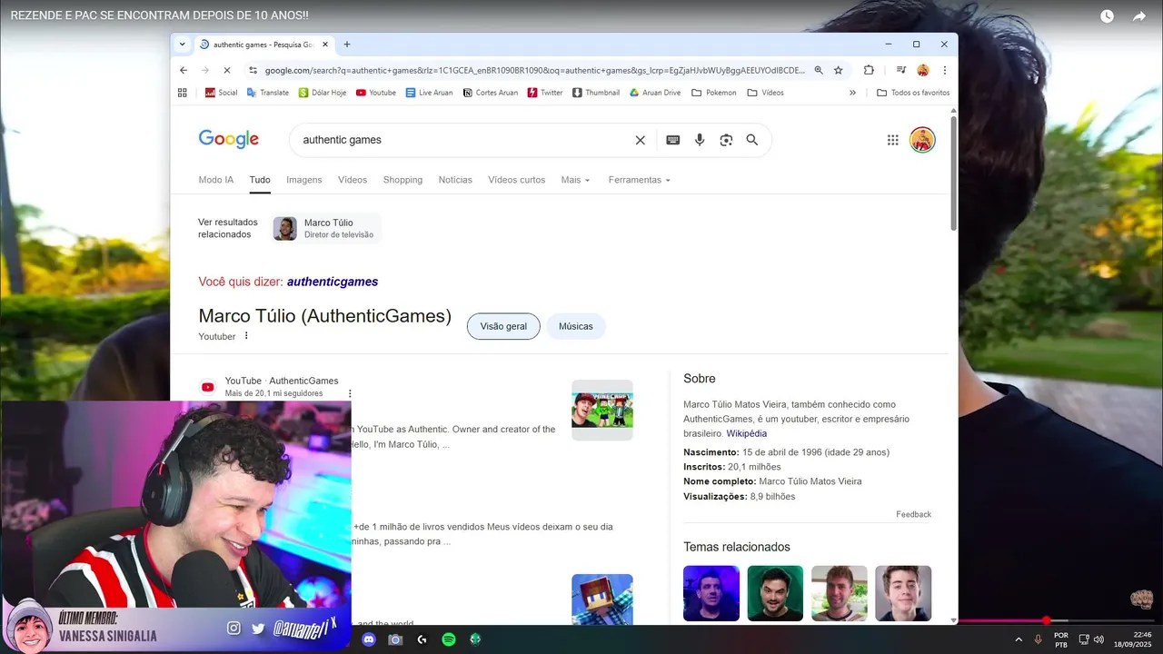Open the Wikipédia link in Sobre panel

coord(747,433)
